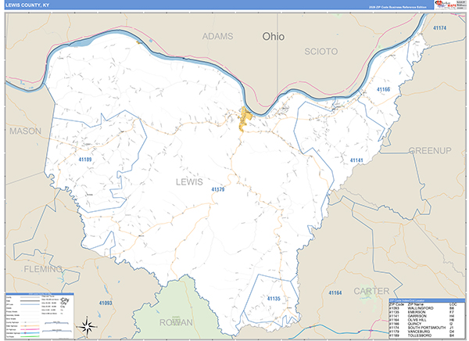Click the FLEMING county label

(43, 269)
